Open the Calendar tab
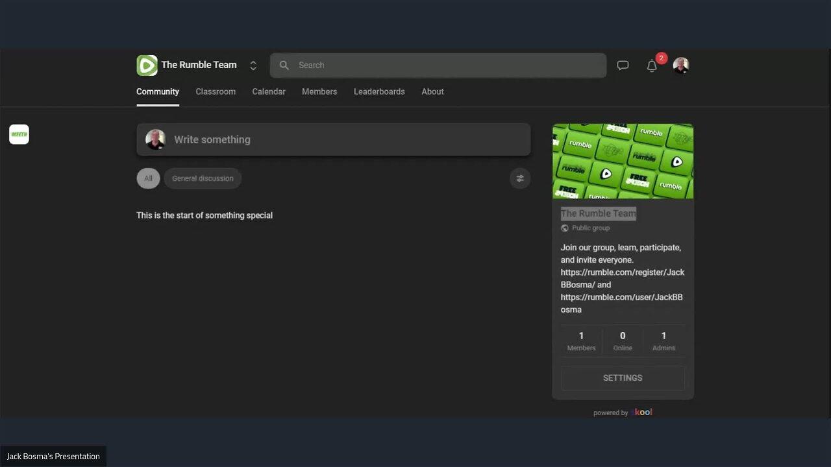 (269, 91)
